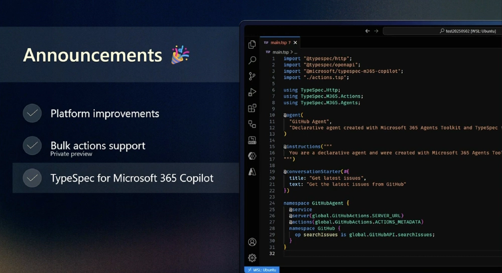The width and height of the screenshot is (502, 273).
Task: Click the WSL: Ubuntu remote status indicator
Action: (x=262, y=270)
